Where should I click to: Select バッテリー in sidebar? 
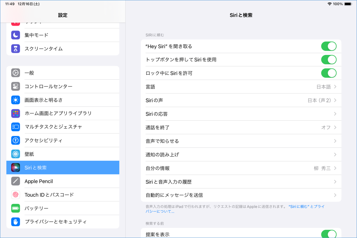point(63,208)
